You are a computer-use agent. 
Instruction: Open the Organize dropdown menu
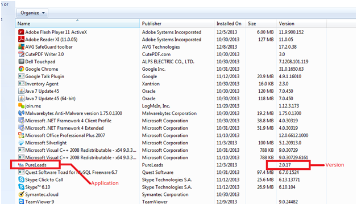32,12
